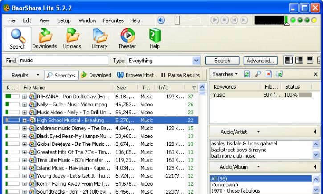Delete search with red X icon
The image size is (323, 194).
[x=268, y=74]
